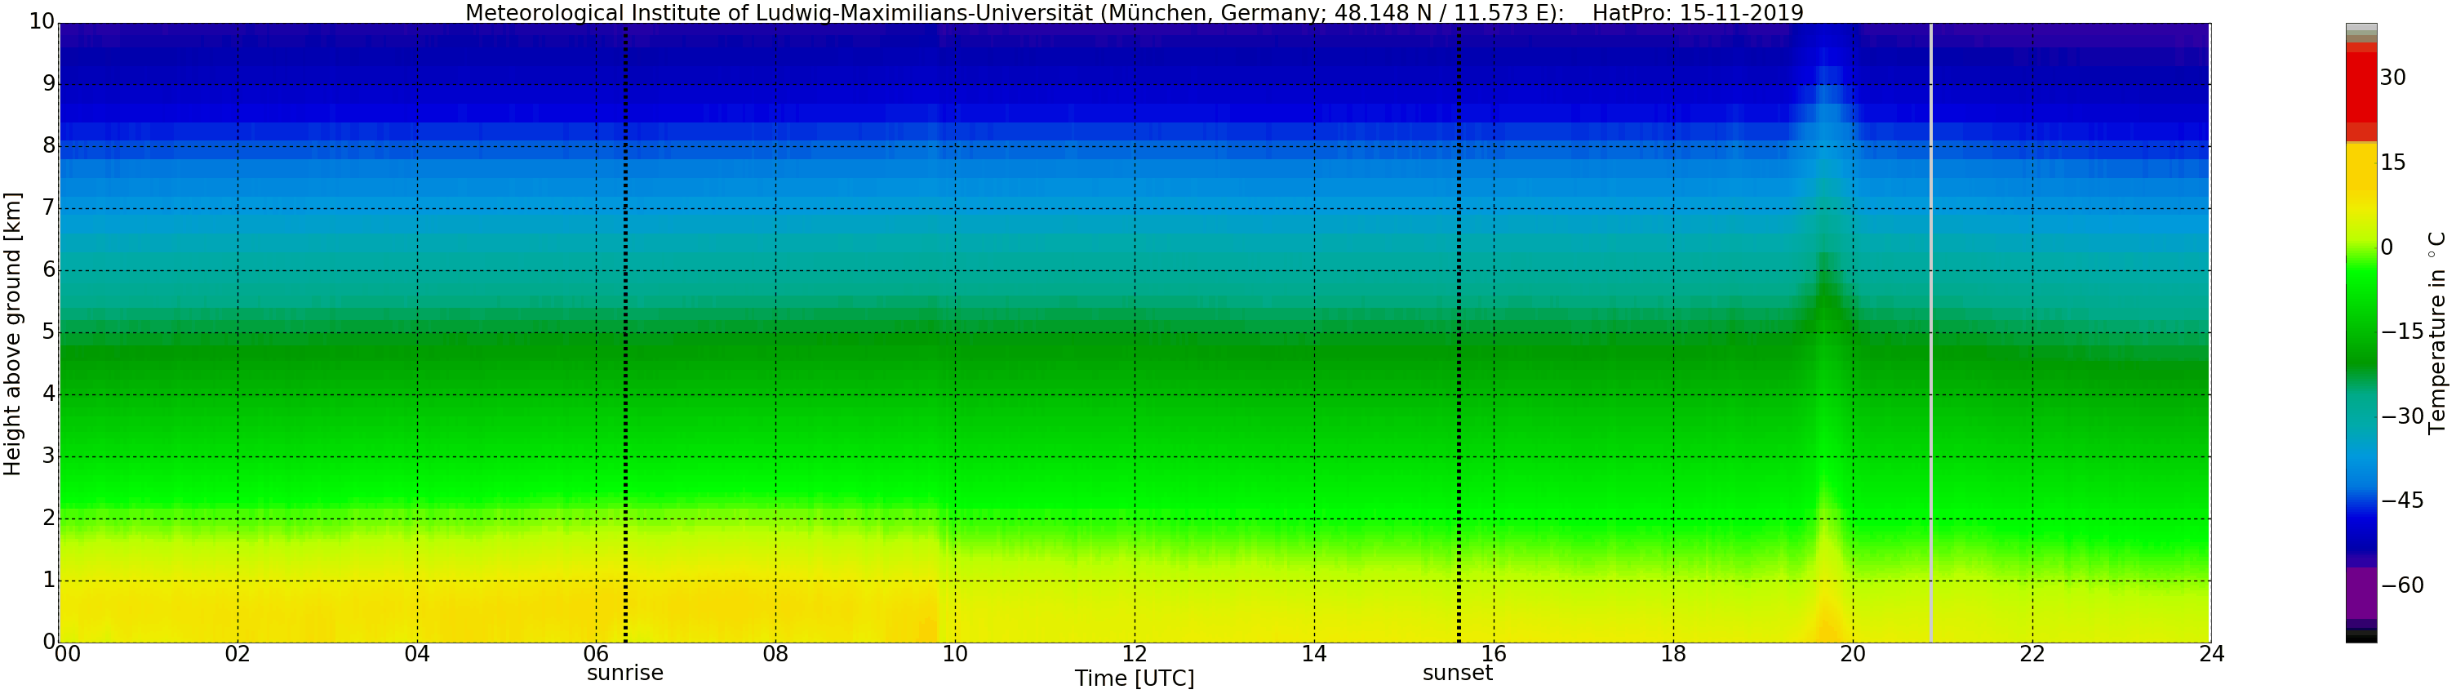Click the 04 tick label on the time axis
This screenshot has height=694, width=2456.
416,654
